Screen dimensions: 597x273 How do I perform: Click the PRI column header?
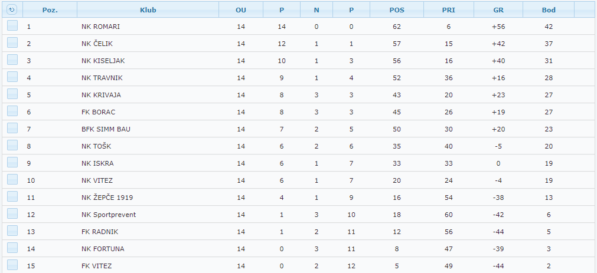point(448,10)
